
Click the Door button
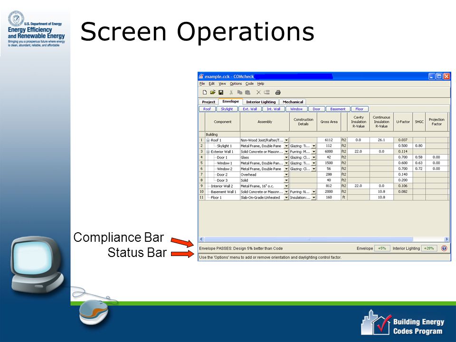tap(316, 109)
